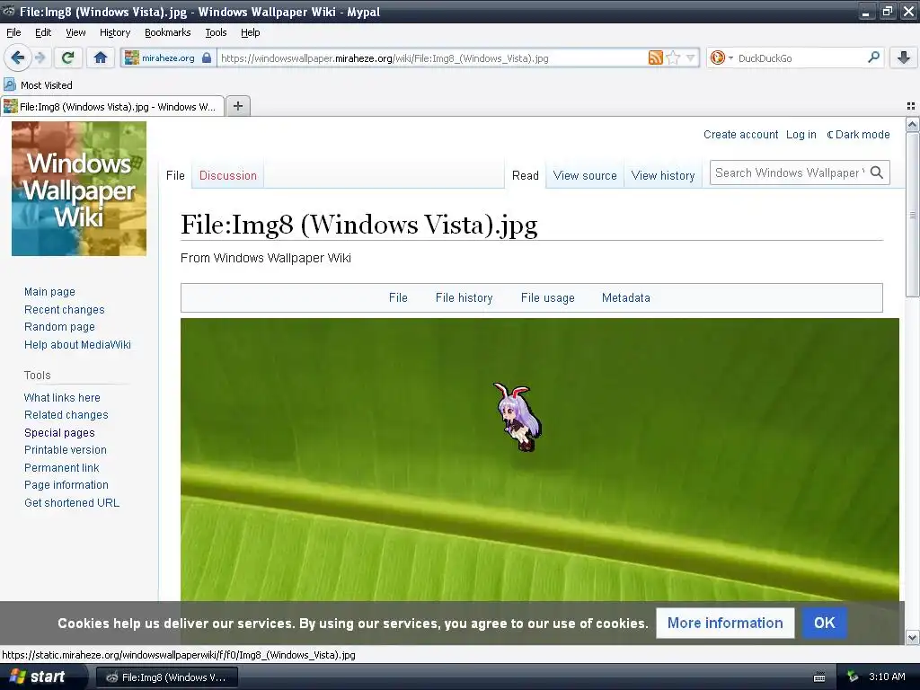Show all tabs with the tab groups icon
Screen dimensions: 920x690
911,106
